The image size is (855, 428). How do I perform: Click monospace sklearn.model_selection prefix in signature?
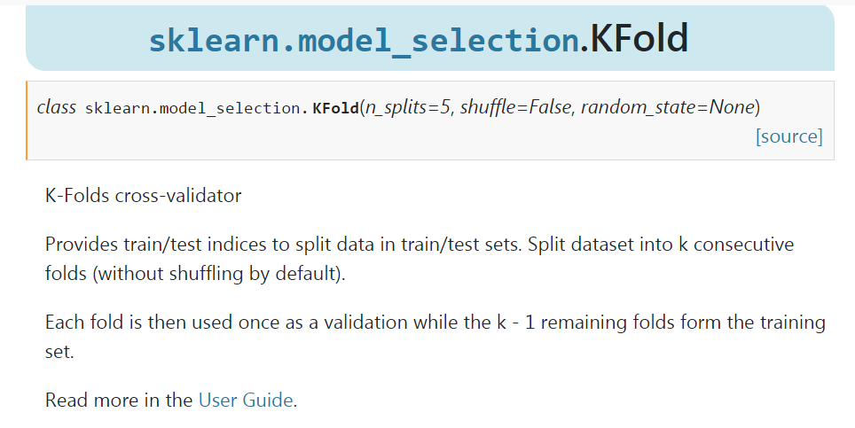[196, 109]
